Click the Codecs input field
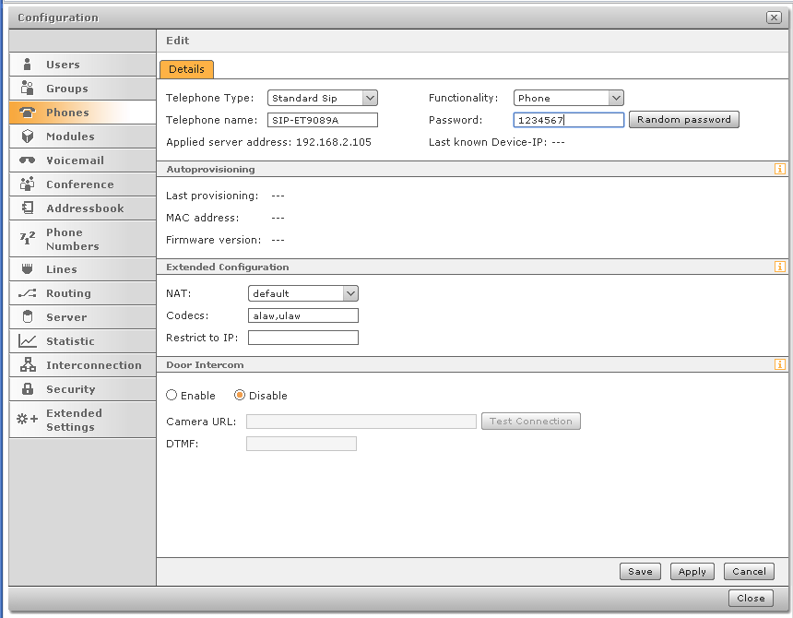Image resolution: width=793 pixels, height=618 pixels. coord(303,315)
